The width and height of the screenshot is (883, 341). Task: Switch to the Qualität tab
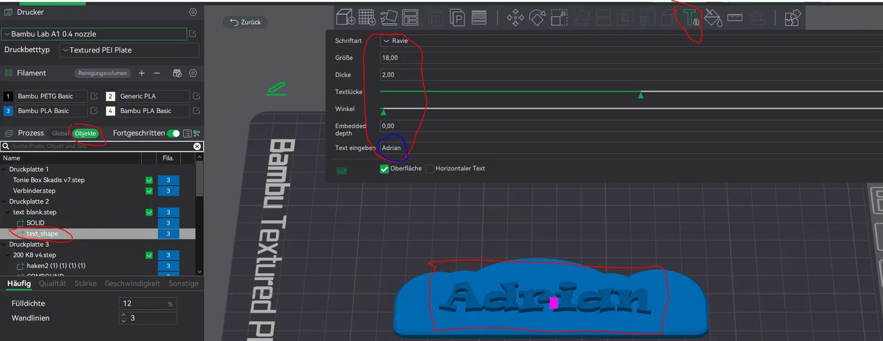coord(52,284)
